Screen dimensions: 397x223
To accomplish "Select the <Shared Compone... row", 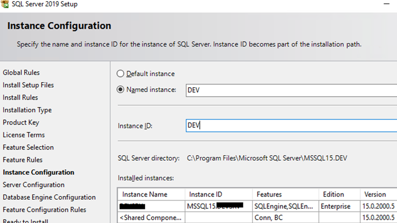I will pos(257,217).
